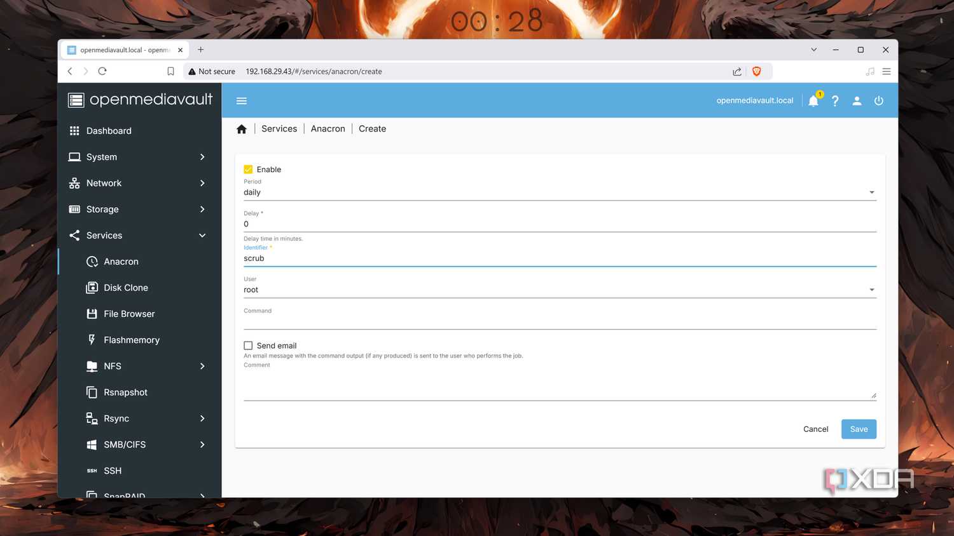The image size is (954, 536).
Task: Click the Services share icon
Action: 74,235
